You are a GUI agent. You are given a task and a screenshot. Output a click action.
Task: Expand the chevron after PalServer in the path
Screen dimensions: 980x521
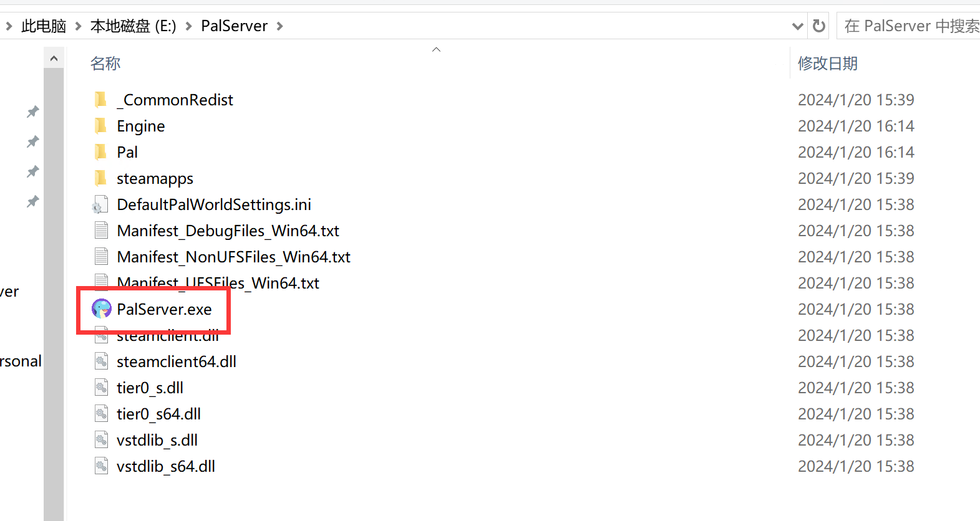[x=279, y=26]
